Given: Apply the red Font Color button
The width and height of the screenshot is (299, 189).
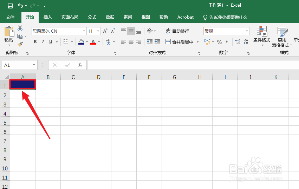Looking at the screenshot, I should pos(93,42).
